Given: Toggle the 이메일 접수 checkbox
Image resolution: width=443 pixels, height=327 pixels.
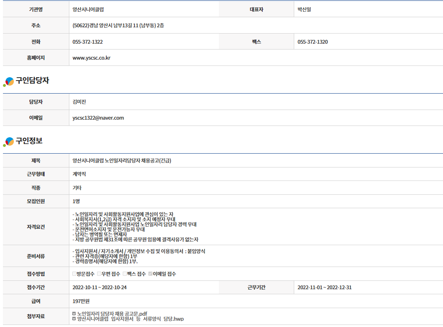Looking at the screenshot, I should pyautogui.click(x=150, y=273).
